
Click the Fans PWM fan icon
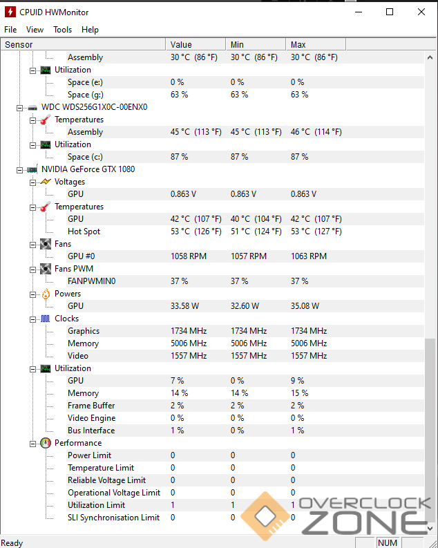[46, 269]
